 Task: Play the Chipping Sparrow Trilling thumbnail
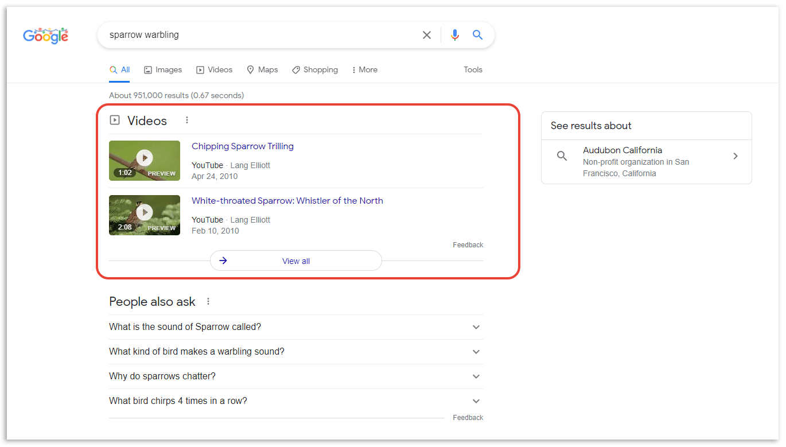(x=145, y=161)
